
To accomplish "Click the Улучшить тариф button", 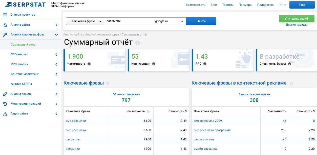I will 297,19.
